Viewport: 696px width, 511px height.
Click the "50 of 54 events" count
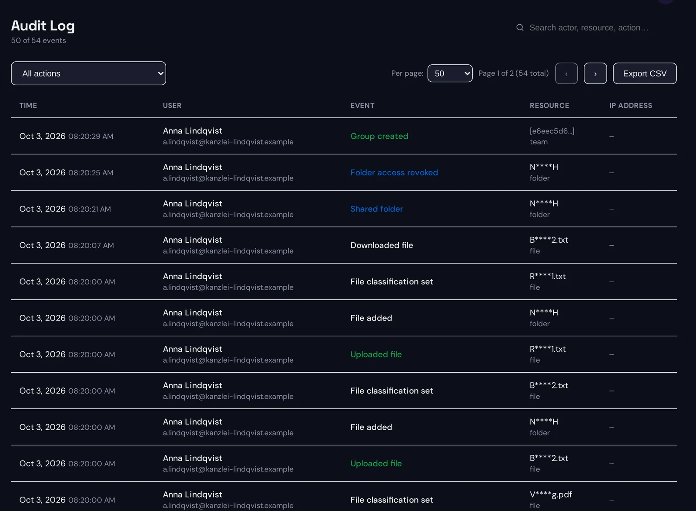[x=38, y=40]
